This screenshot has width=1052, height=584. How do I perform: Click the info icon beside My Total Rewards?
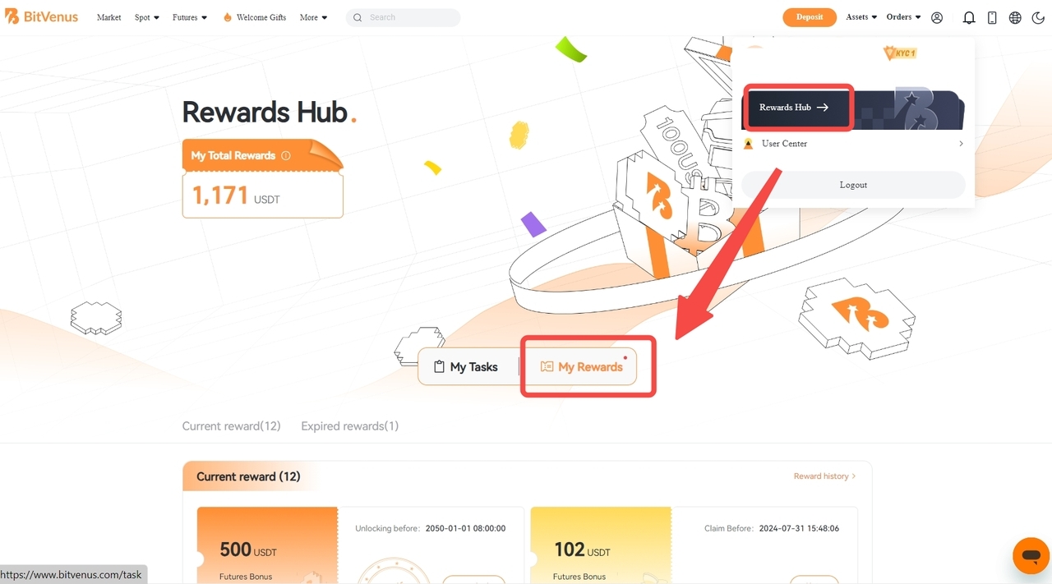tap(286, 155)
